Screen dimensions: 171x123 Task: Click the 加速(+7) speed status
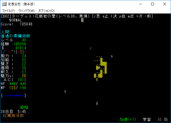(128, 120)
